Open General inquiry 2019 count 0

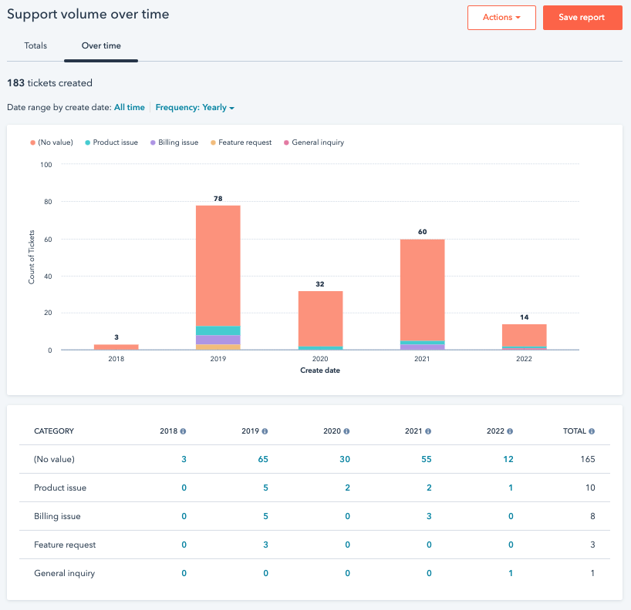pyautogui.click(x=265, y=573)
